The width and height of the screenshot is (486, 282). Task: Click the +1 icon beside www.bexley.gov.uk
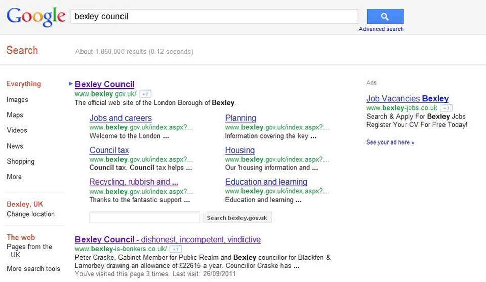pos(145,94)
